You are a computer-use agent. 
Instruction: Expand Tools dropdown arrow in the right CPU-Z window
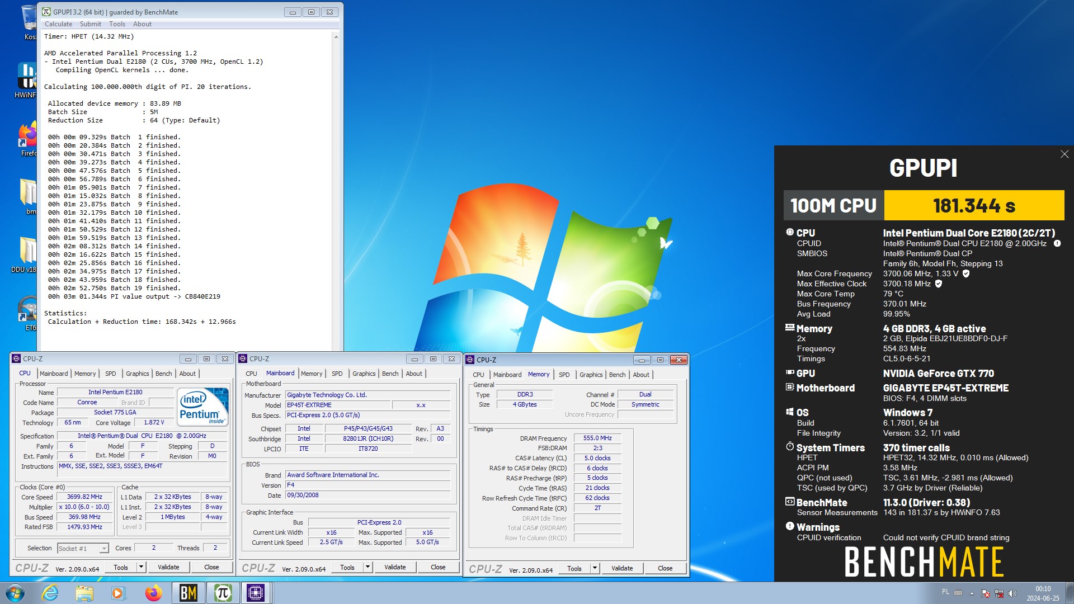(595, 568)
